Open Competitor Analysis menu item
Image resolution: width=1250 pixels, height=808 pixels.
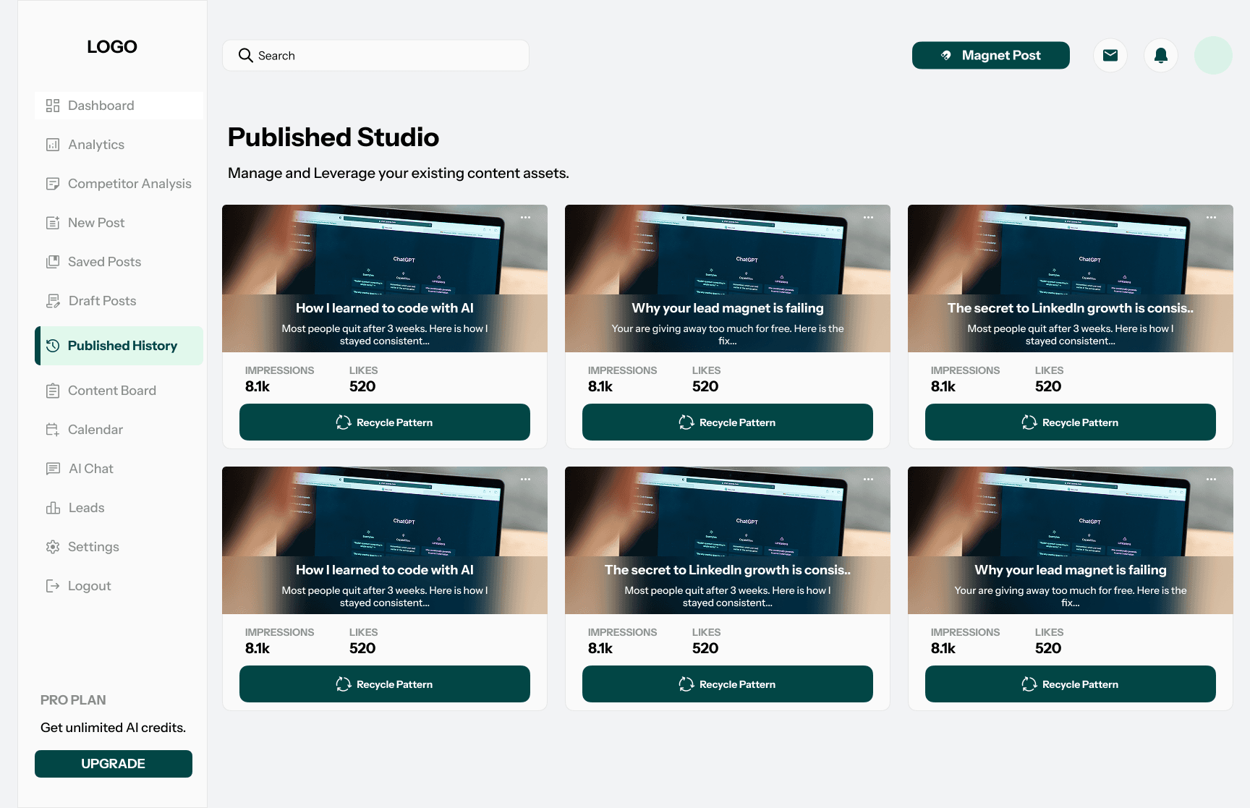click(119, 184)
